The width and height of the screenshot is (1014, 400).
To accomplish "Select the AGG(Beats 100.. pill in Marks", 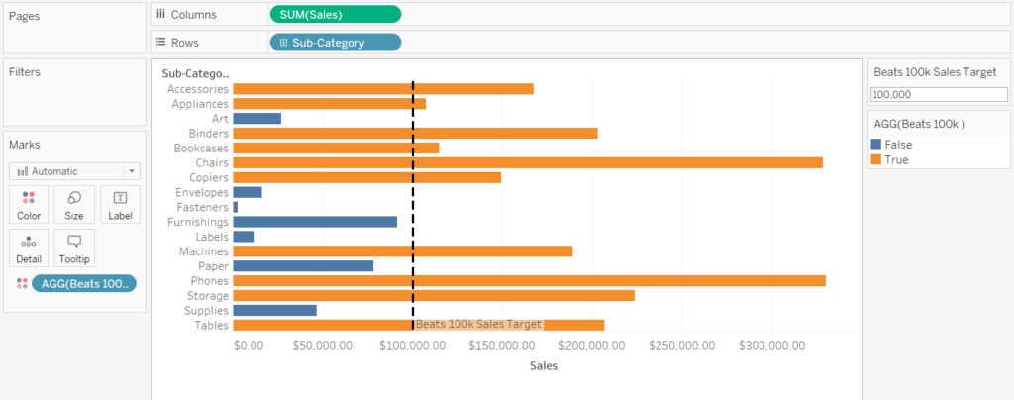I will 84,284.
